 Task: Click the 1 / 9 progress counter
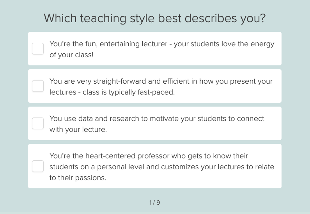154,203
